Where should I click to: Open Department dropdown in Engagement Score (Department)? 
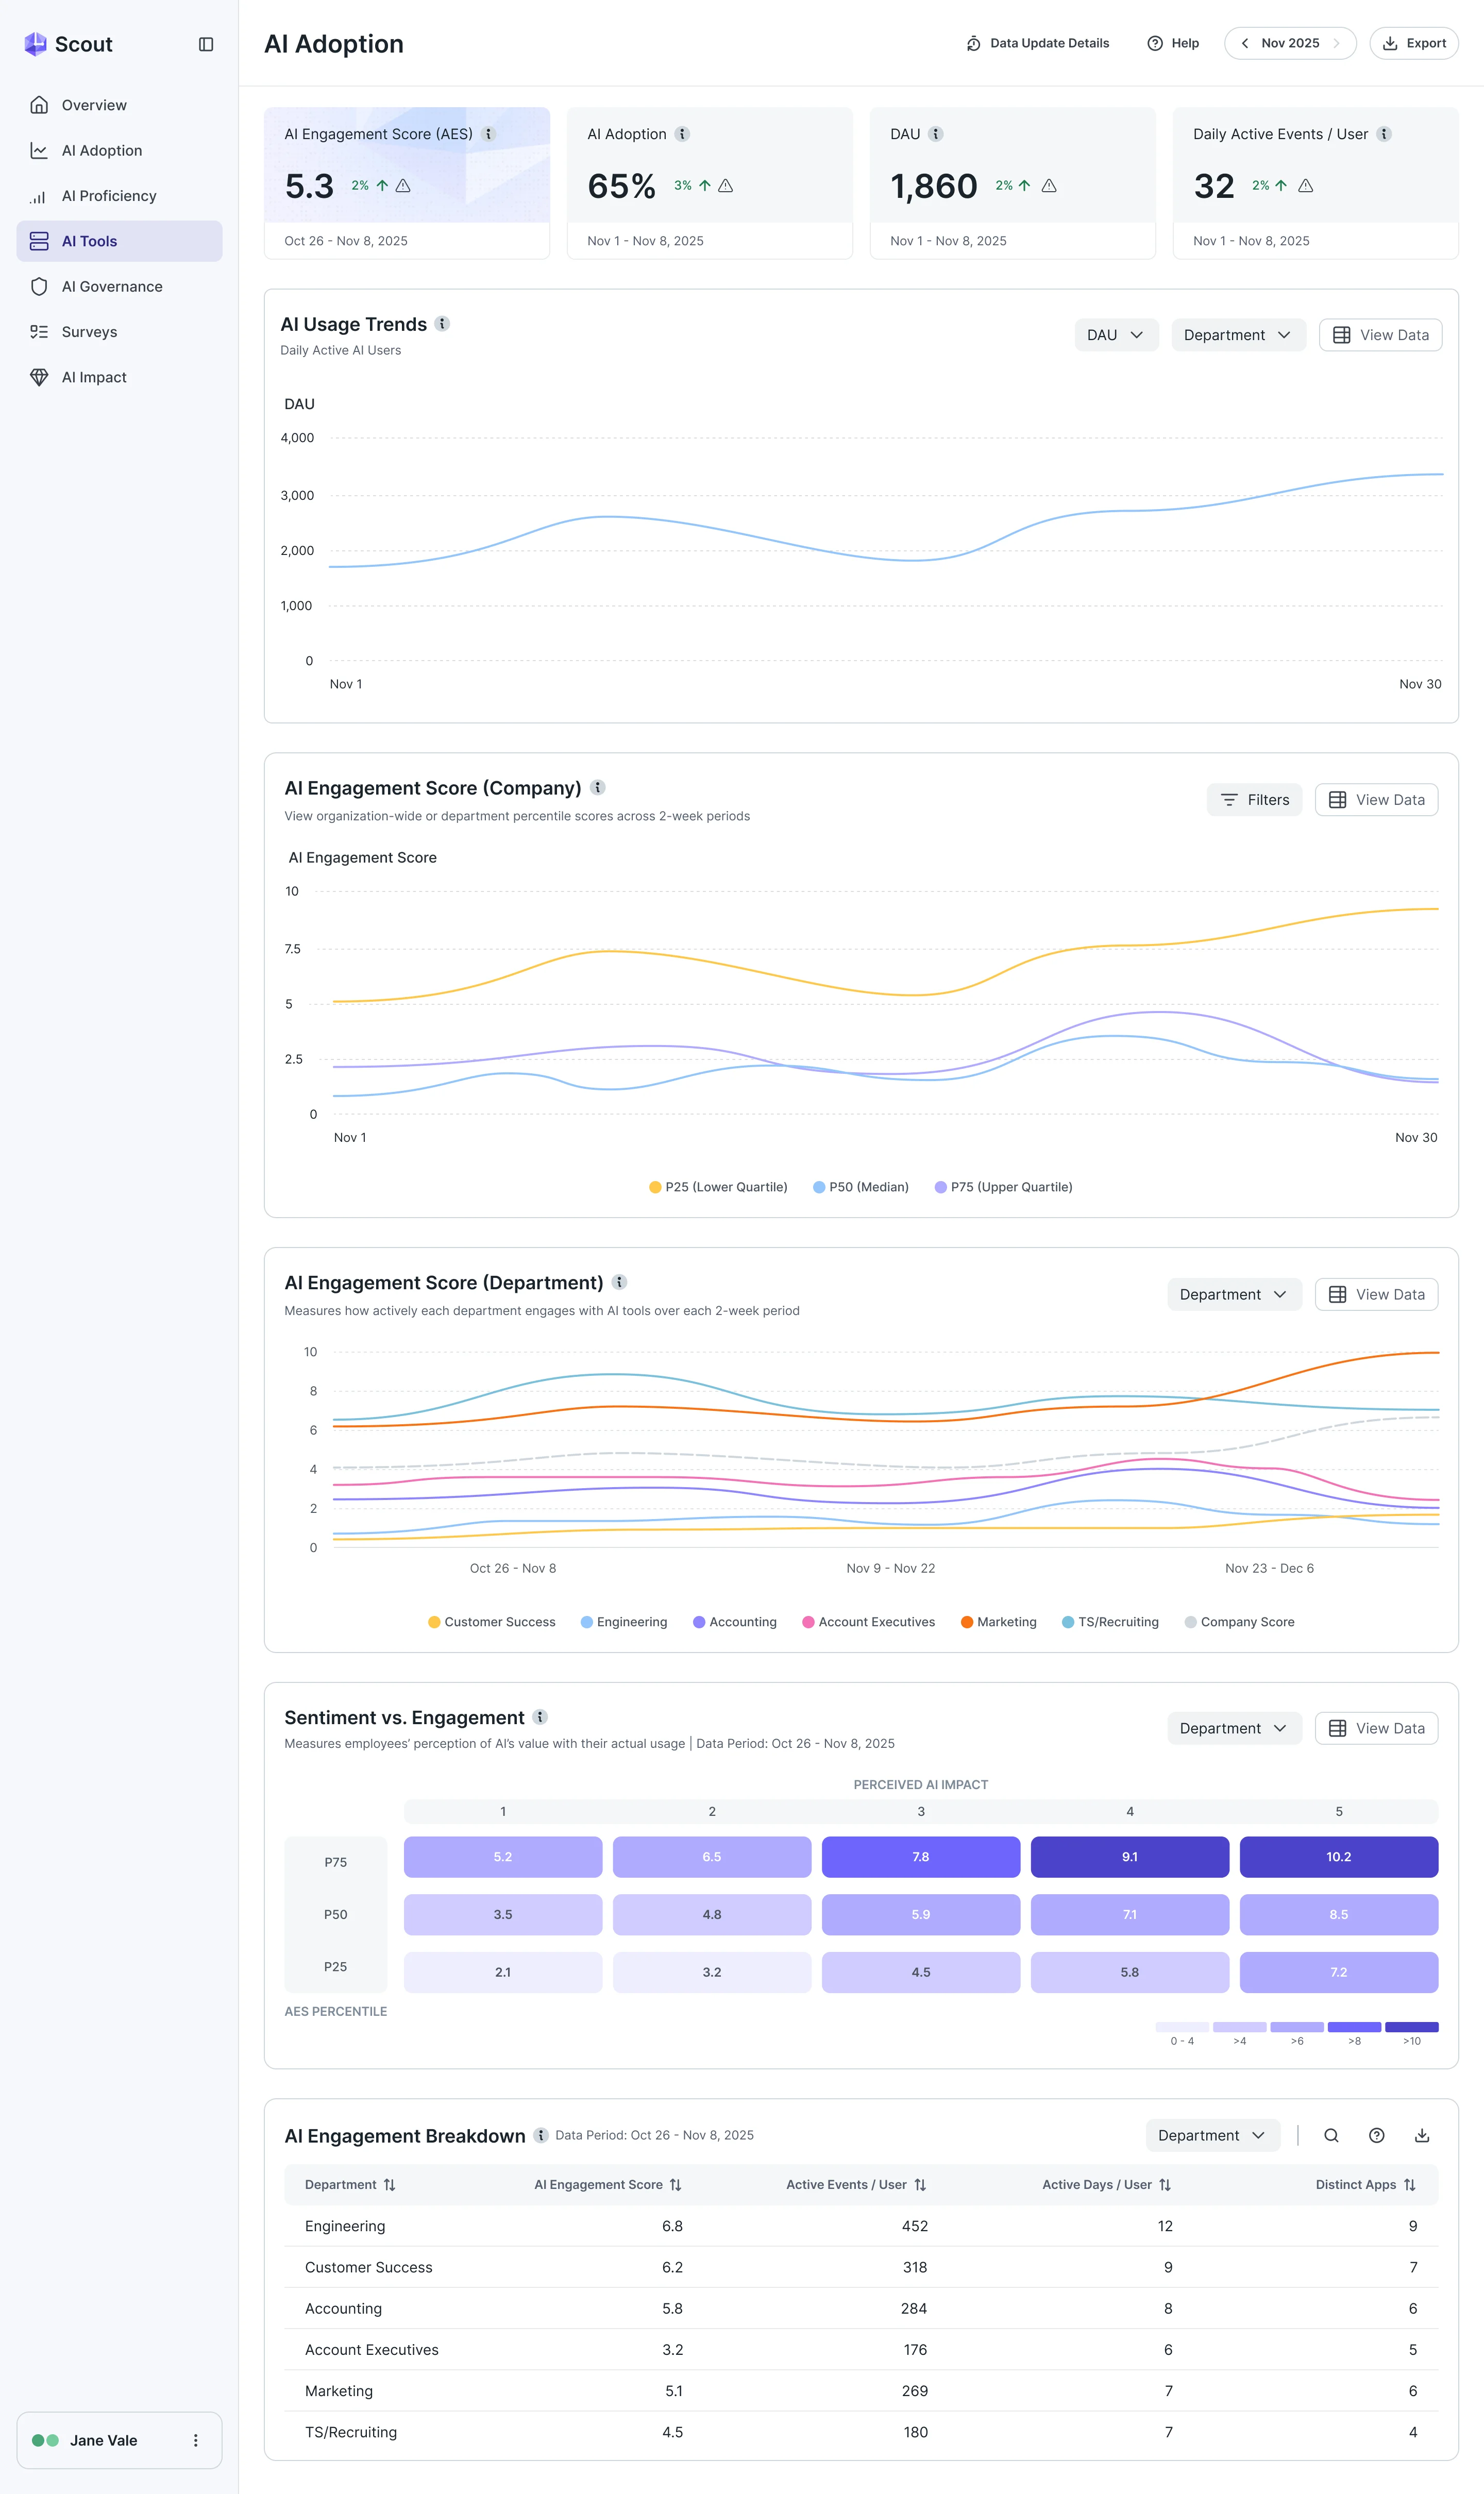tap(1234, 1294)
